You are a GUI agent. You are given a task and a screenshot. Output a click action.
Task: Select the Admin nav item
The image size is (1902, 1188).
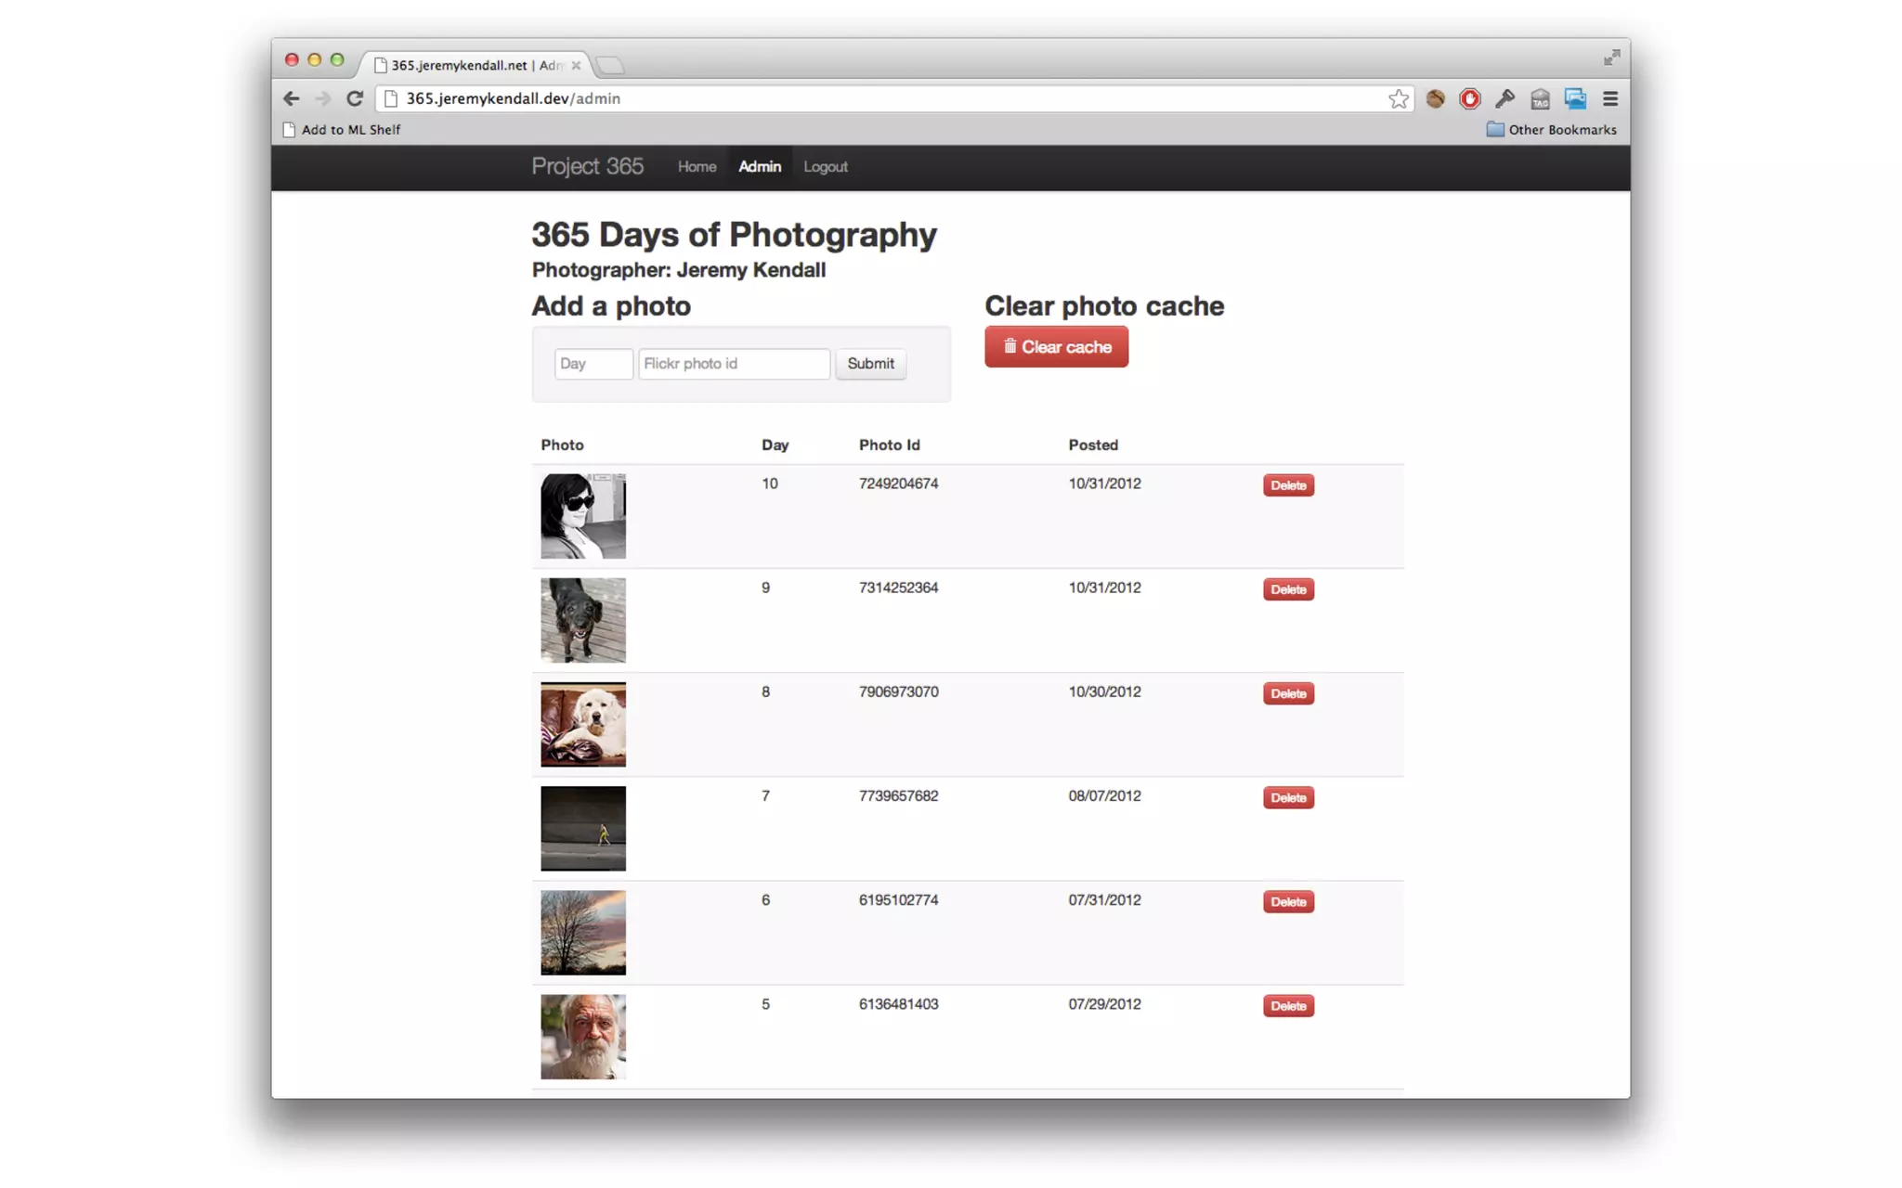pos(759,167)
